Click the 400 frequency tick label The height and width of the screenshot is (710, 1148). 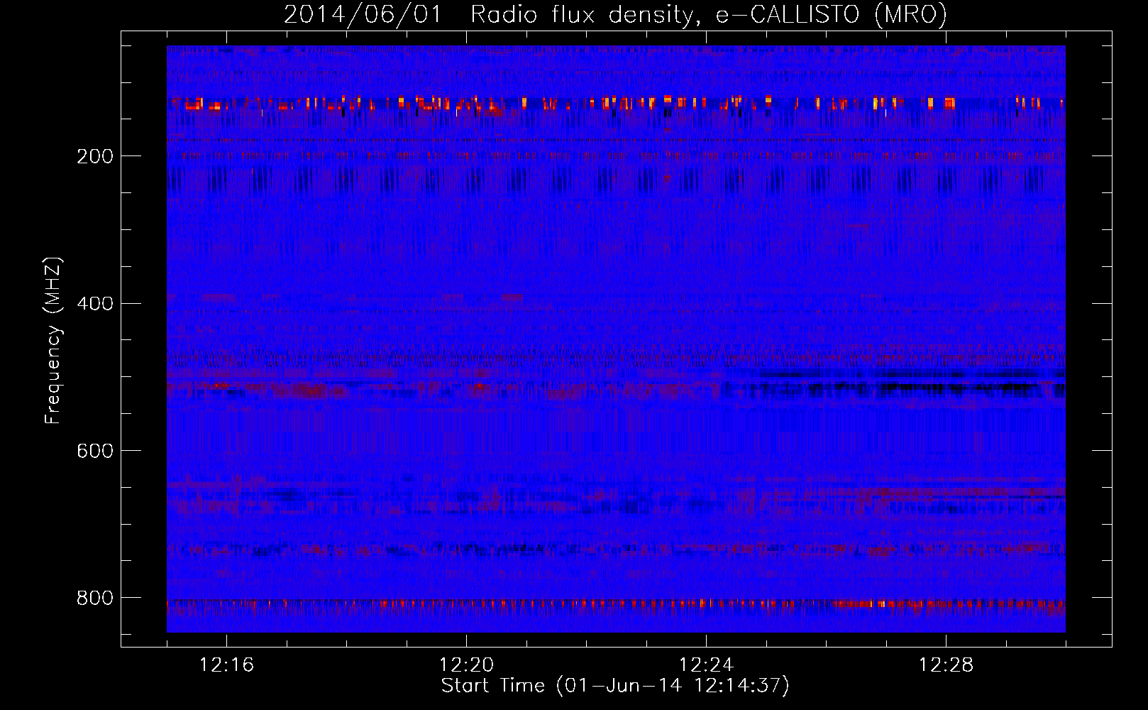pos(95,304)
